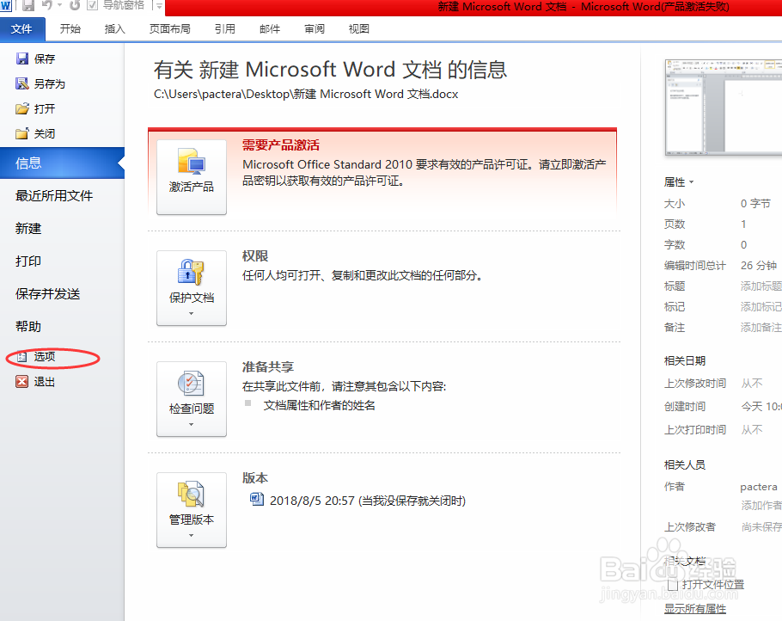Image resolution: width=782 pixels, height=621 pixels.
Task: Switch to the 插入 ribbon tab
Action: (x=114, y=29)
